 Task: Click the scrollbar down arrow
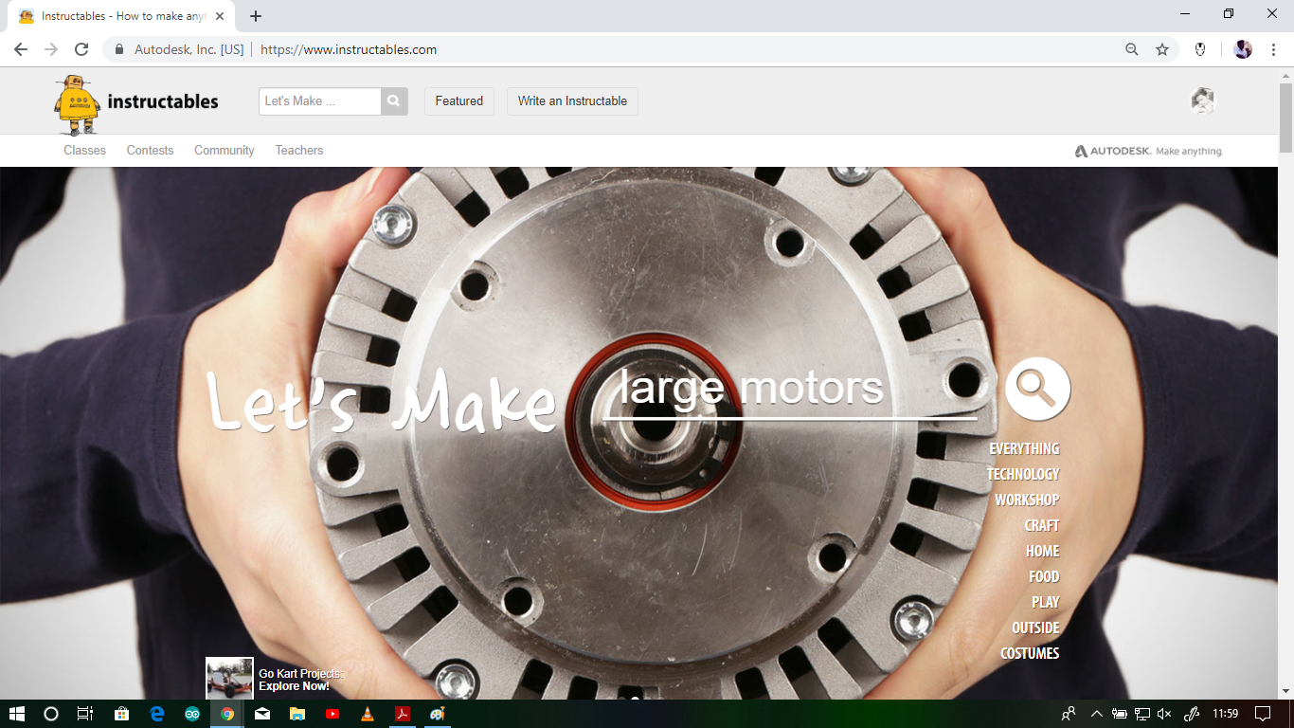click(x=1285, y=691)
